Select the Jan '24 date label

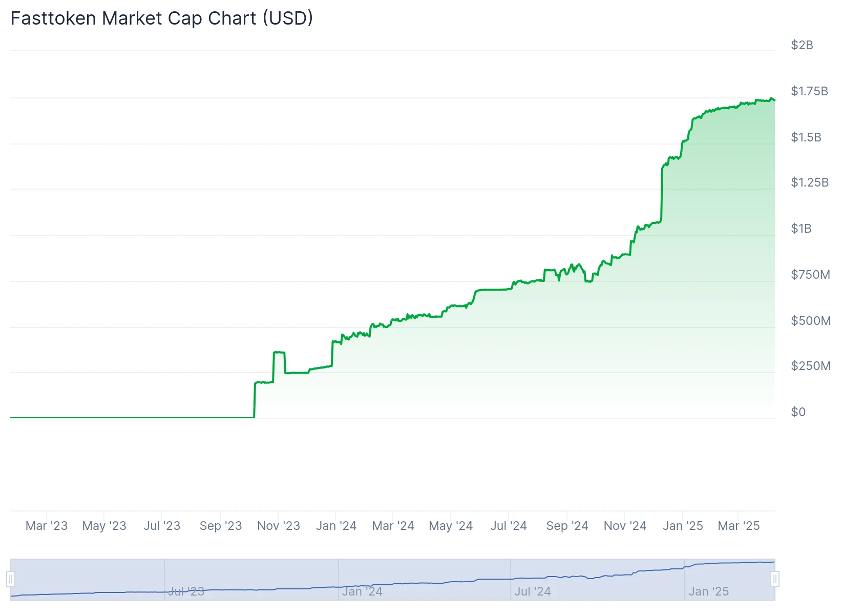tap(335, 525)
